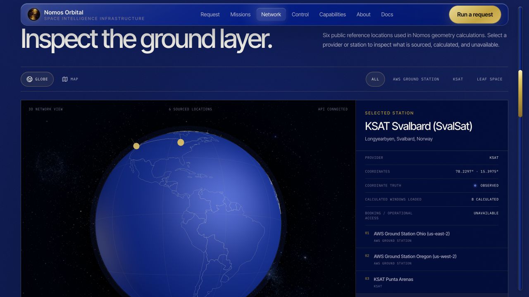Click the "Longyearbyen, Svalbard, Norway" location text
This screenshot has height=297, width=529.
tap(399, 139)
